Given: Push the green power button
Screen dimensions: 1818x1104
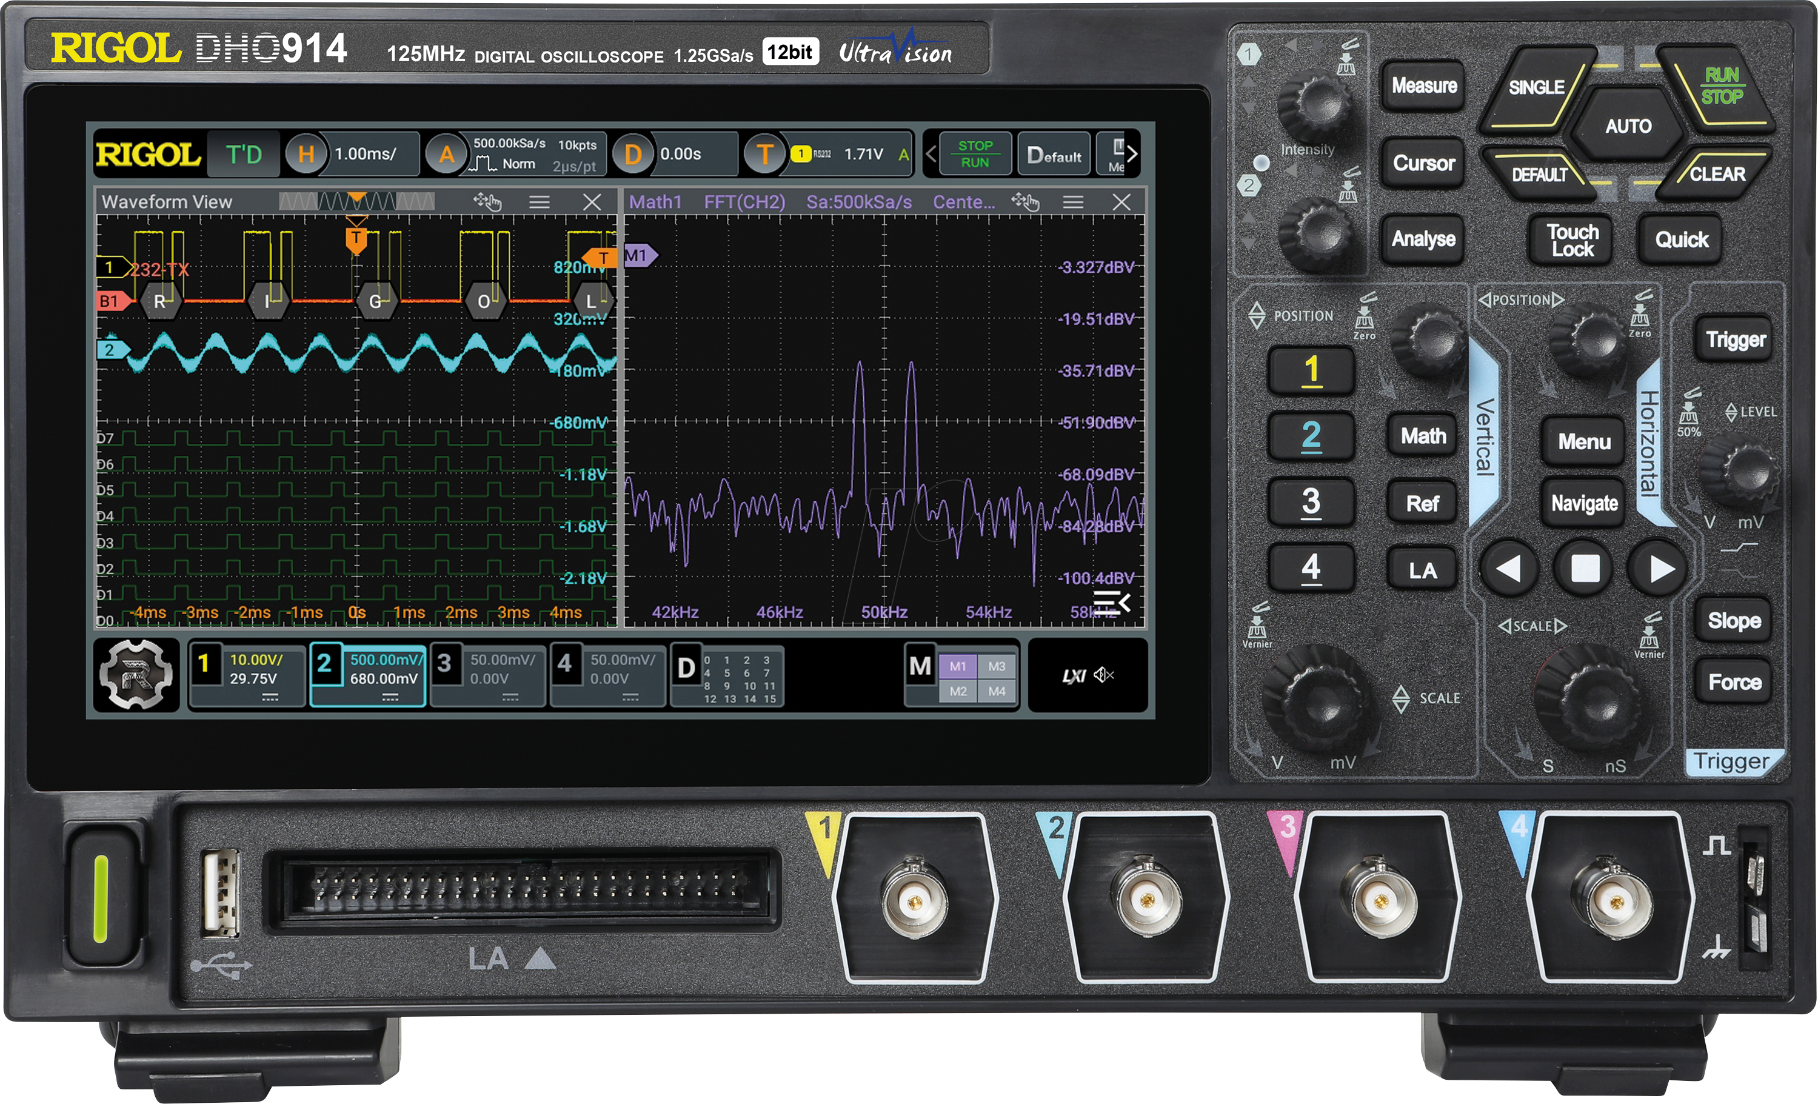Looking at the screenshot, I should click(x=101, y=897).
